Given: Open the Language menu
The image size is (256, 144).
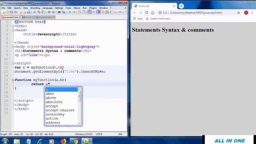Looking at the screenshot, I should coord(48,8).
